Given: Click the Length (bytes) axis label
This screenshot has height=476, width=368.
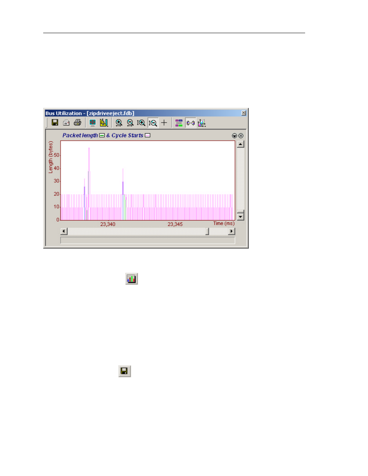Looking at the screenshot, I should pos(51,157).
